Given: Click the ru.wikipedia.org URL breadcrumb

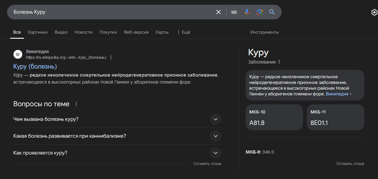Looking at the screenshot, I should pos(66,57).
